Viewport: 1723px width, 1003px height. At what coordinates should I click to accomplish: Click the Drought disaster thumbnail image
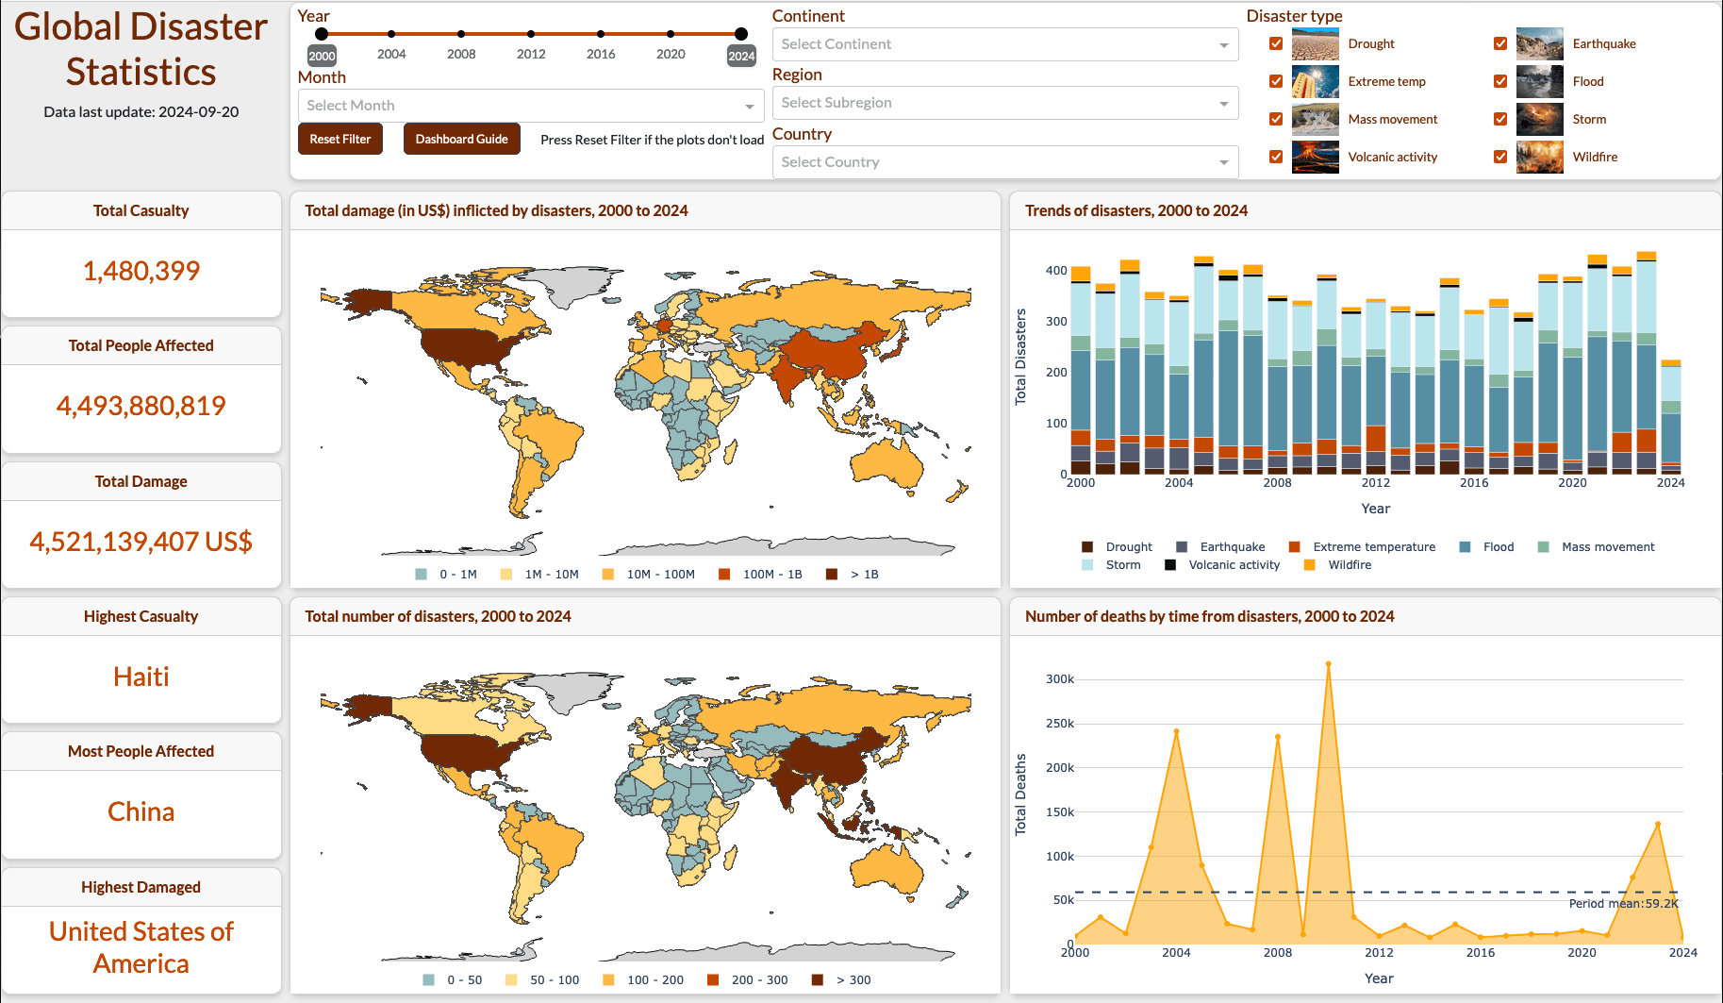[1315, 43]
